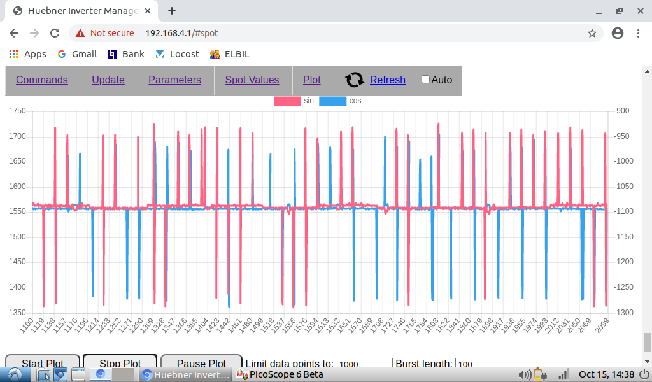Open the ELBIL bookmark
Image resolution: width=652 pixels, height=382 pixels.
coord(230,54)
